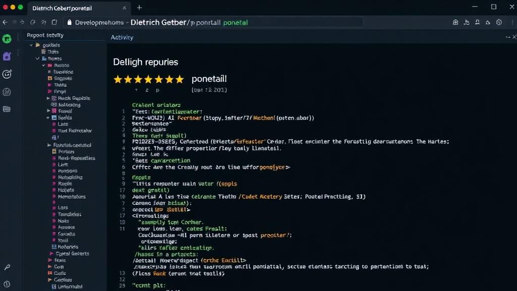
Task: Open the key icon in the left bar
Action: (x=7, y=267)
